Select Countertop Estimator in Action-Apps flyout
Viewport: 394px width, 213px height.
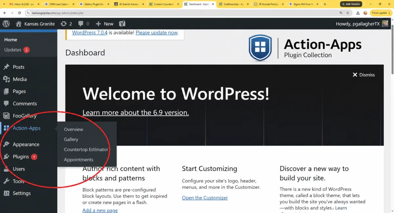click(86, 149)
